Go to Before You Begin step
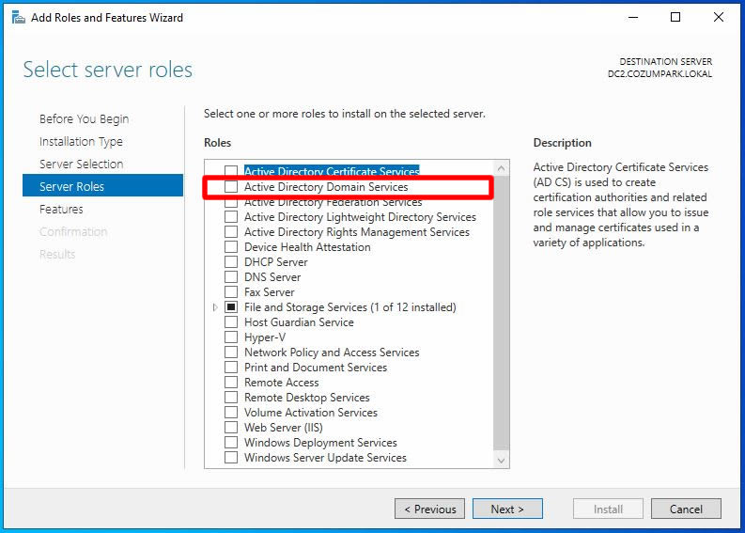Image resolution: width=745 pixels, height=533 pixels. pos(84,119)
